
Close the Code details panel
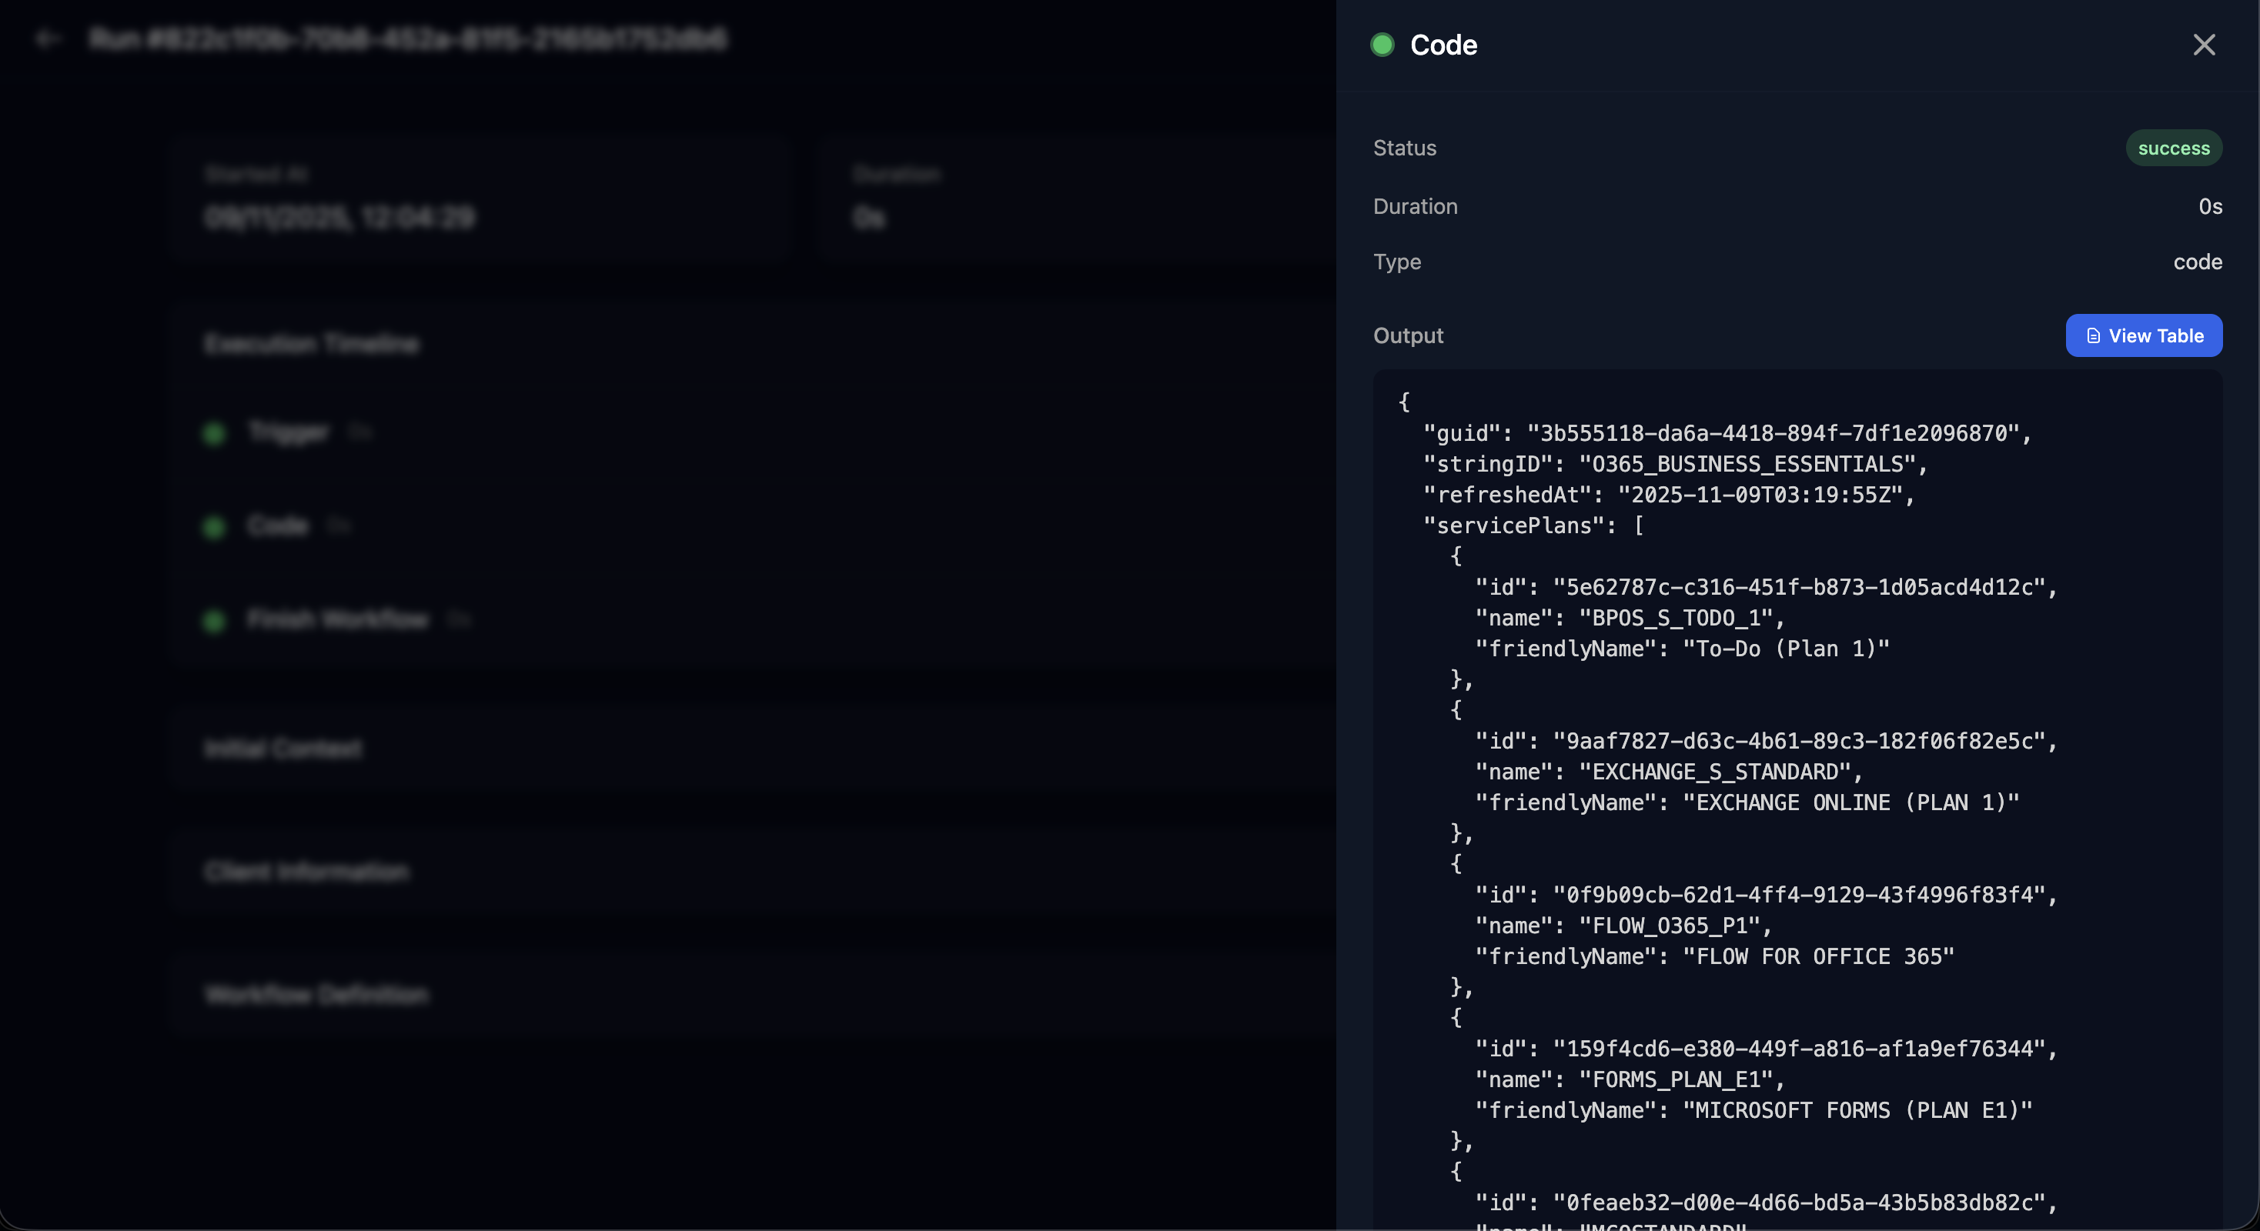pyautogui.click(x=2203, y=45)
